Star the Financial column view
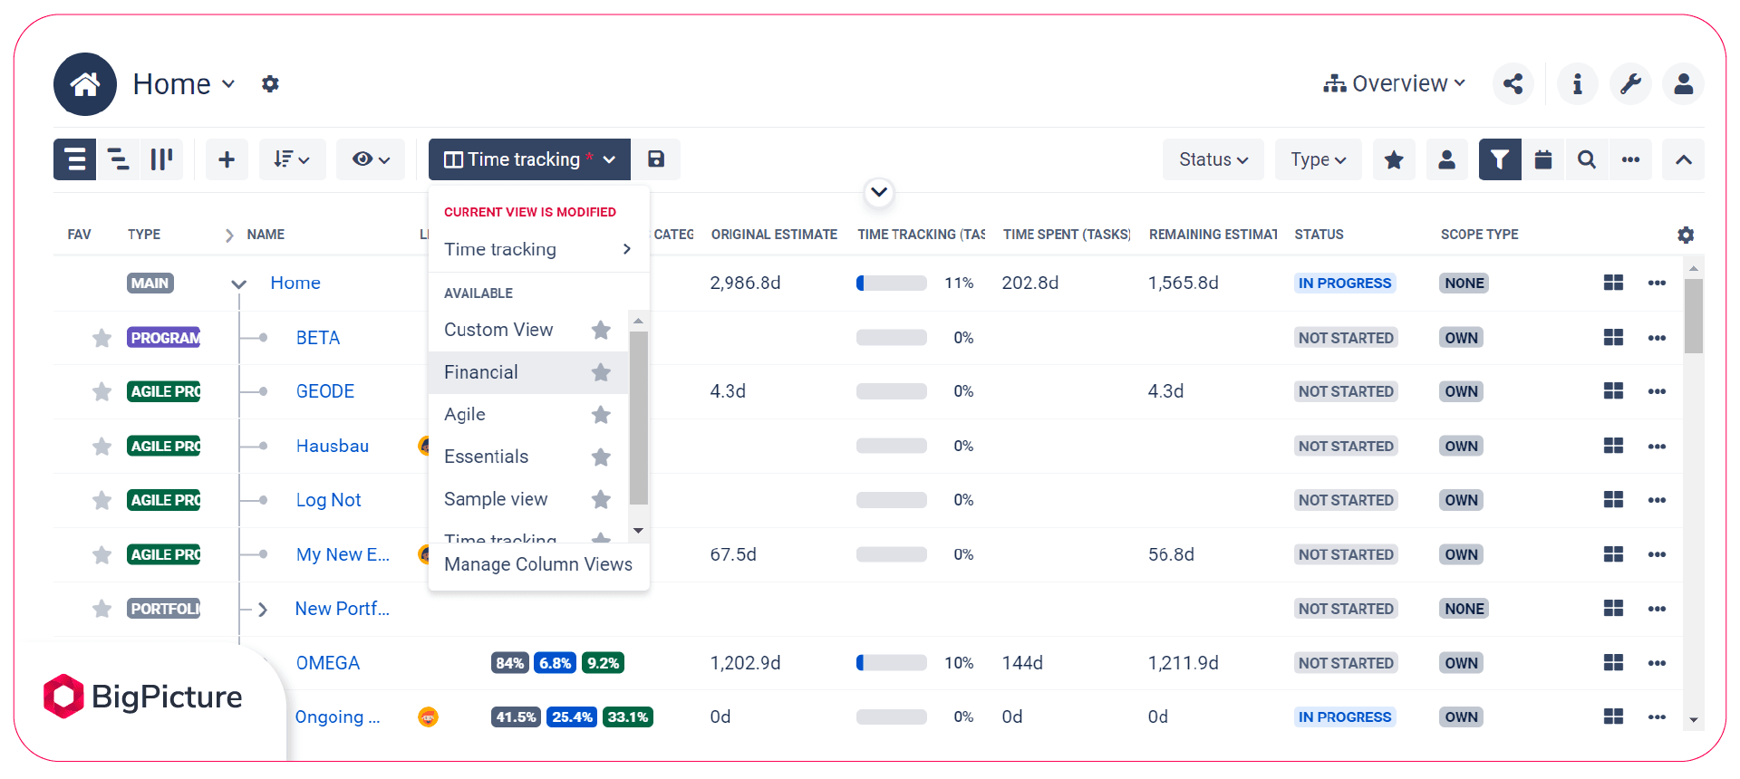The image size is (1740, 779). click(x=601, y=372)
